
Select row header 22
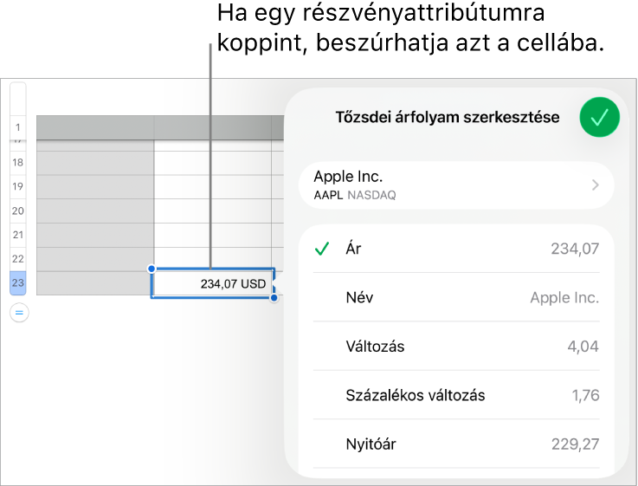pos(18,259)
